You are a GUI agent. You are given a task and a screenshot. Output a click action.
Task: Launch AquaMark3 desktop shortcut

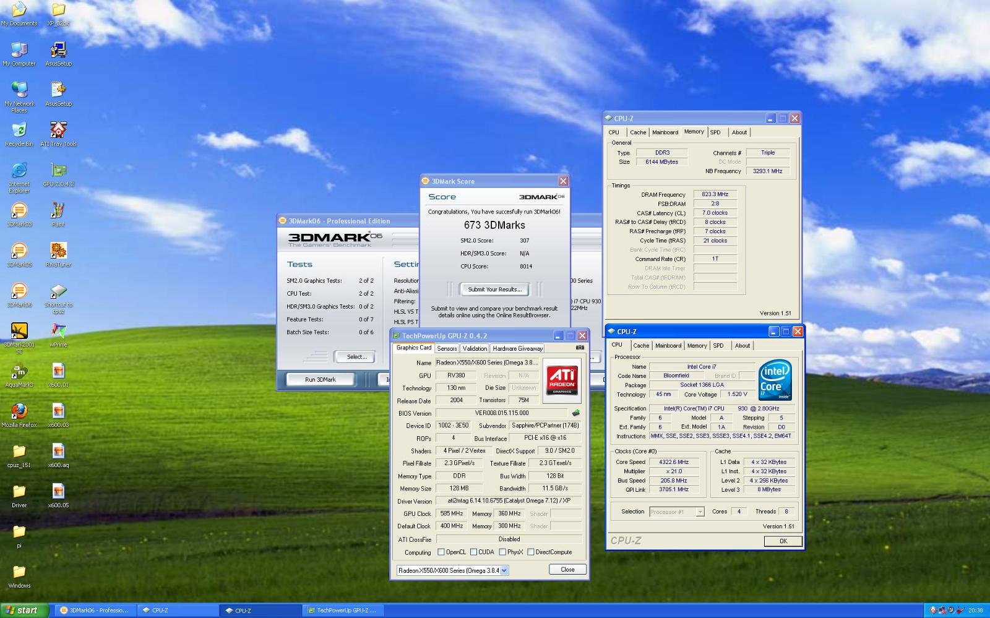19,376
